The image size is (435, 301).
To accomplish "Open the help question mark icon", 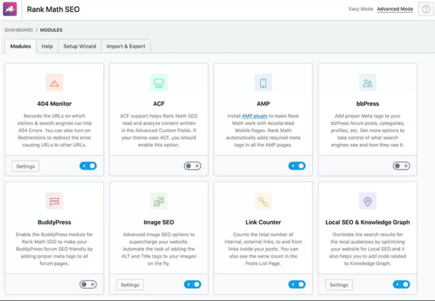I will coord(425,9).
